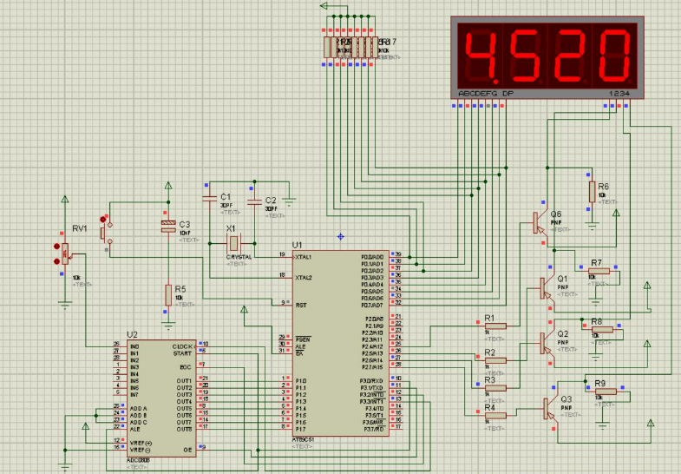Click the potentiometer RV1 body
Image resolution: width=681 pixels, height=474 pixels.
click(65, 253)
